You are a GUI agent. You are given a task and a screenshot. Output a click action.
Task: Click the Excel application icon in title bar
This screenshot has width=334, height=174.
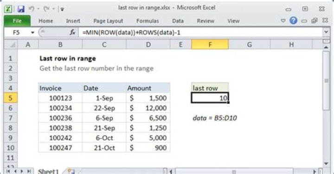pos(8,9)
